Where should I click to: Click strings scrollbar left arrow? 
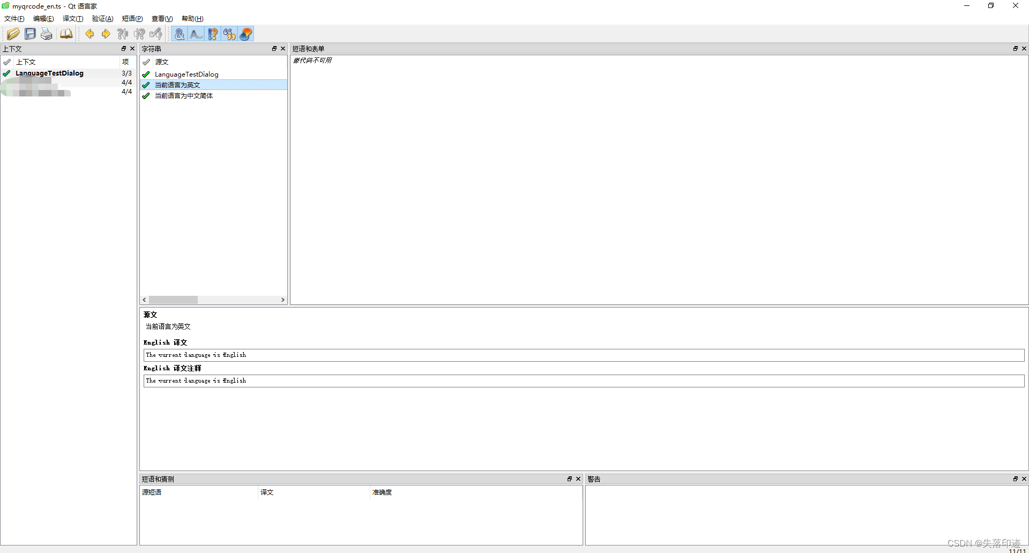144,300
